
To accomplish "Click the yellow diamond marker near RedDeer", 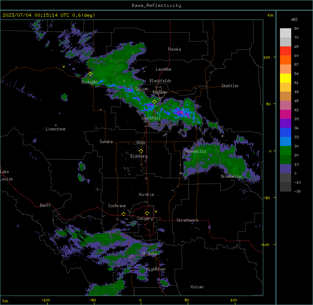I will tap(154, 102).
